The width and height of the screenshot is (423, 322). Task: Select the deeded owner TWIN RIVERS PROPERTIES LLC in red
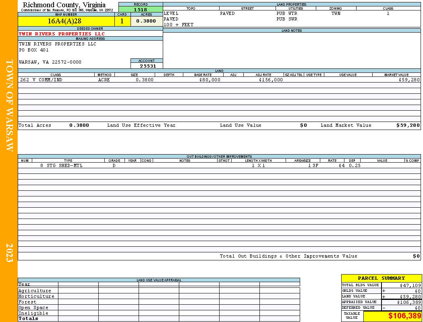(62, 34)
